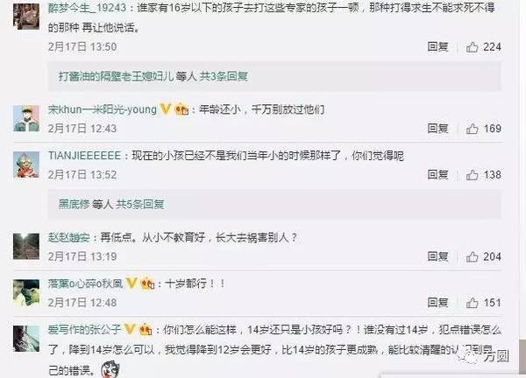This screenshot has height=378, width=526.
Task: Open 黑底修 user profile link
Action: click(75, 204)
